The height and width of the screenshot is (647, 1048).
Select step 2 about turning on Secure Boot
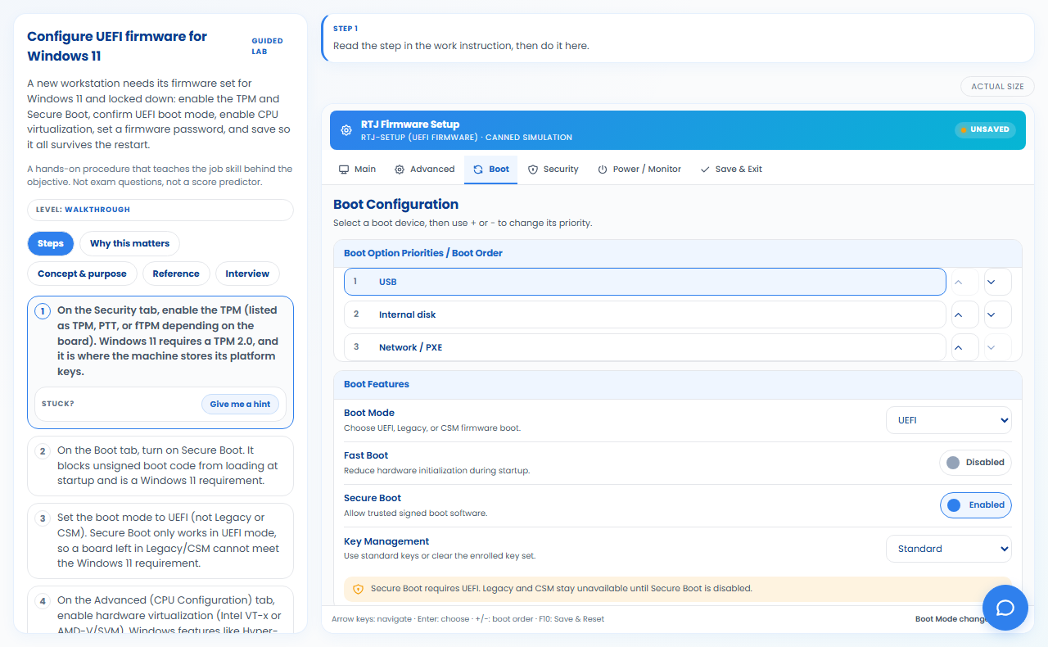[160, 466]
